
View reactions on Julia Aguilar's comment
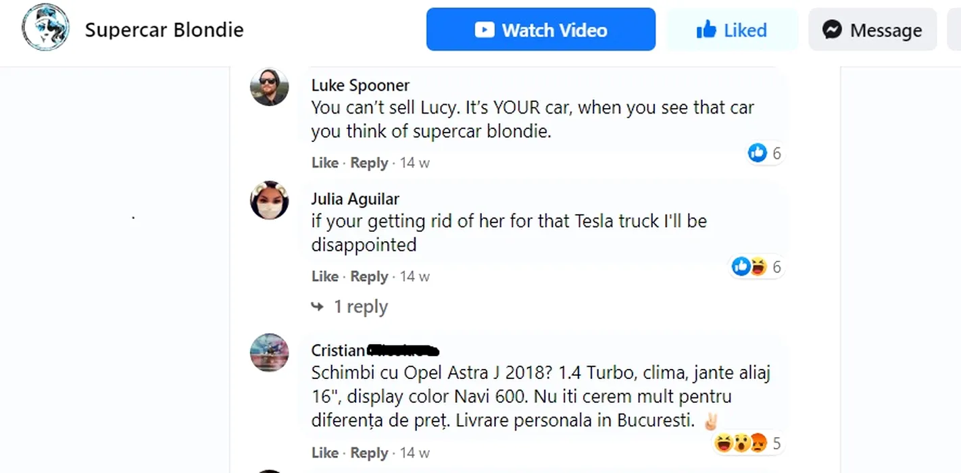pyautogui.click(x=757, y=267)
